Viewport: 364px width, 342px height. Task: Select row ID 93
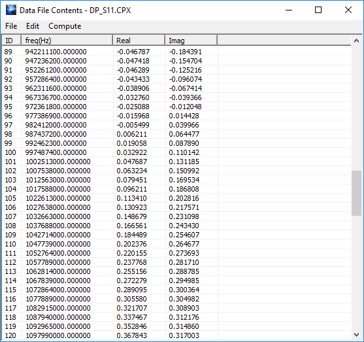coord(8,88)
